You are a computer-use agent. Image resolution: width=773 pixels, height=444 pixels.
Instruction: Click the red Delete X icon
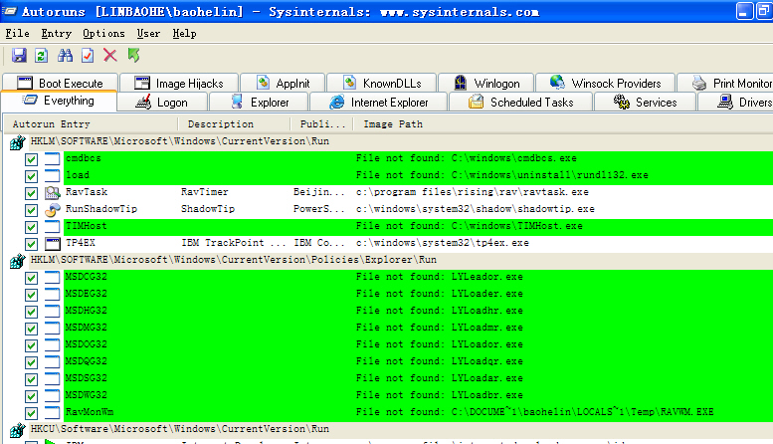(110, 56)
